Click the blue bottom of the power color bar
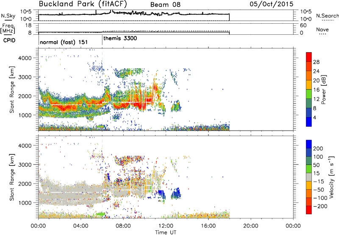Image resolution: width=339 pixels, height=235 pixels. [x=309, y=122]
